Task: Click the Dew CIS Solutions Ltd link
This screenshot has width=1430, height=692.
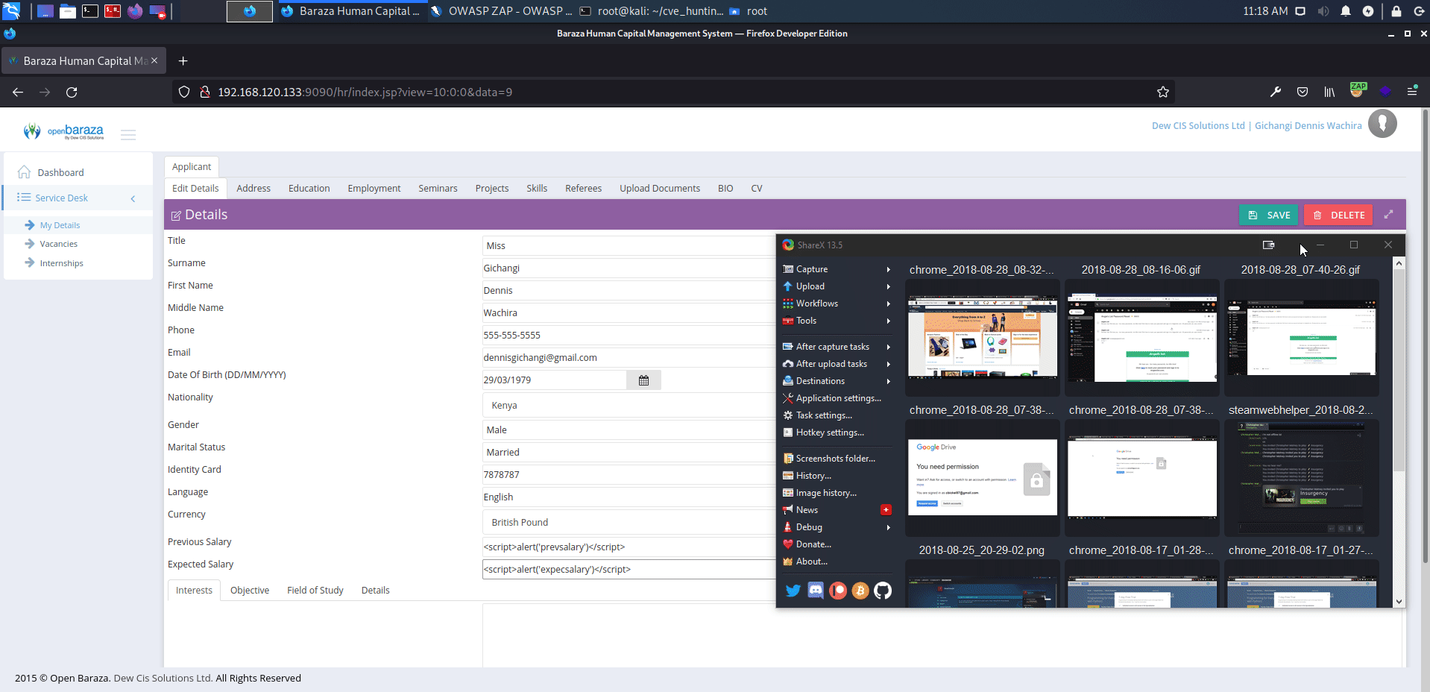Action: (x=1198, y=126)
